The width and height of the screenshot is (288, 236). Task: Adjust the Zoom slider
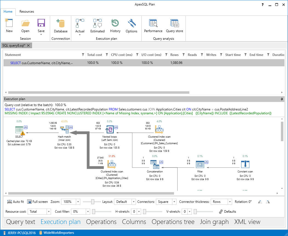tap(93, 202)
